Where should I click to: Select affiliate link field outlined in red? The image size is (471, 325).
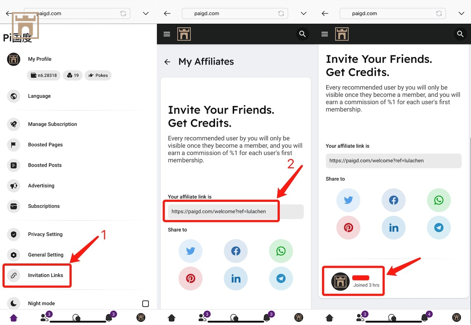[221, 211]
